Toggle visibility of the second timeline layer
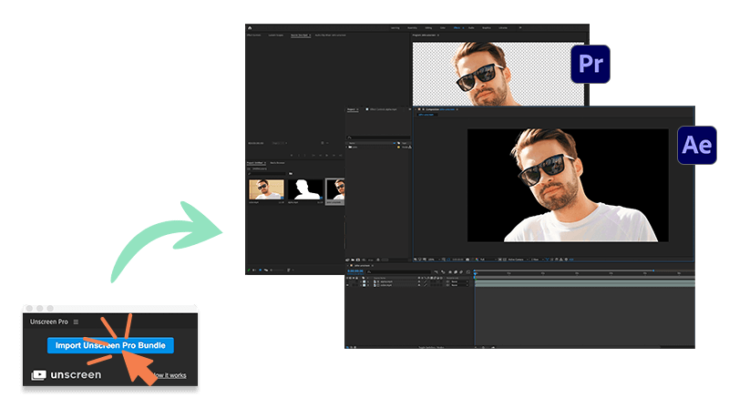The height and width of the screenshot is (408, 729). (349, 287)
